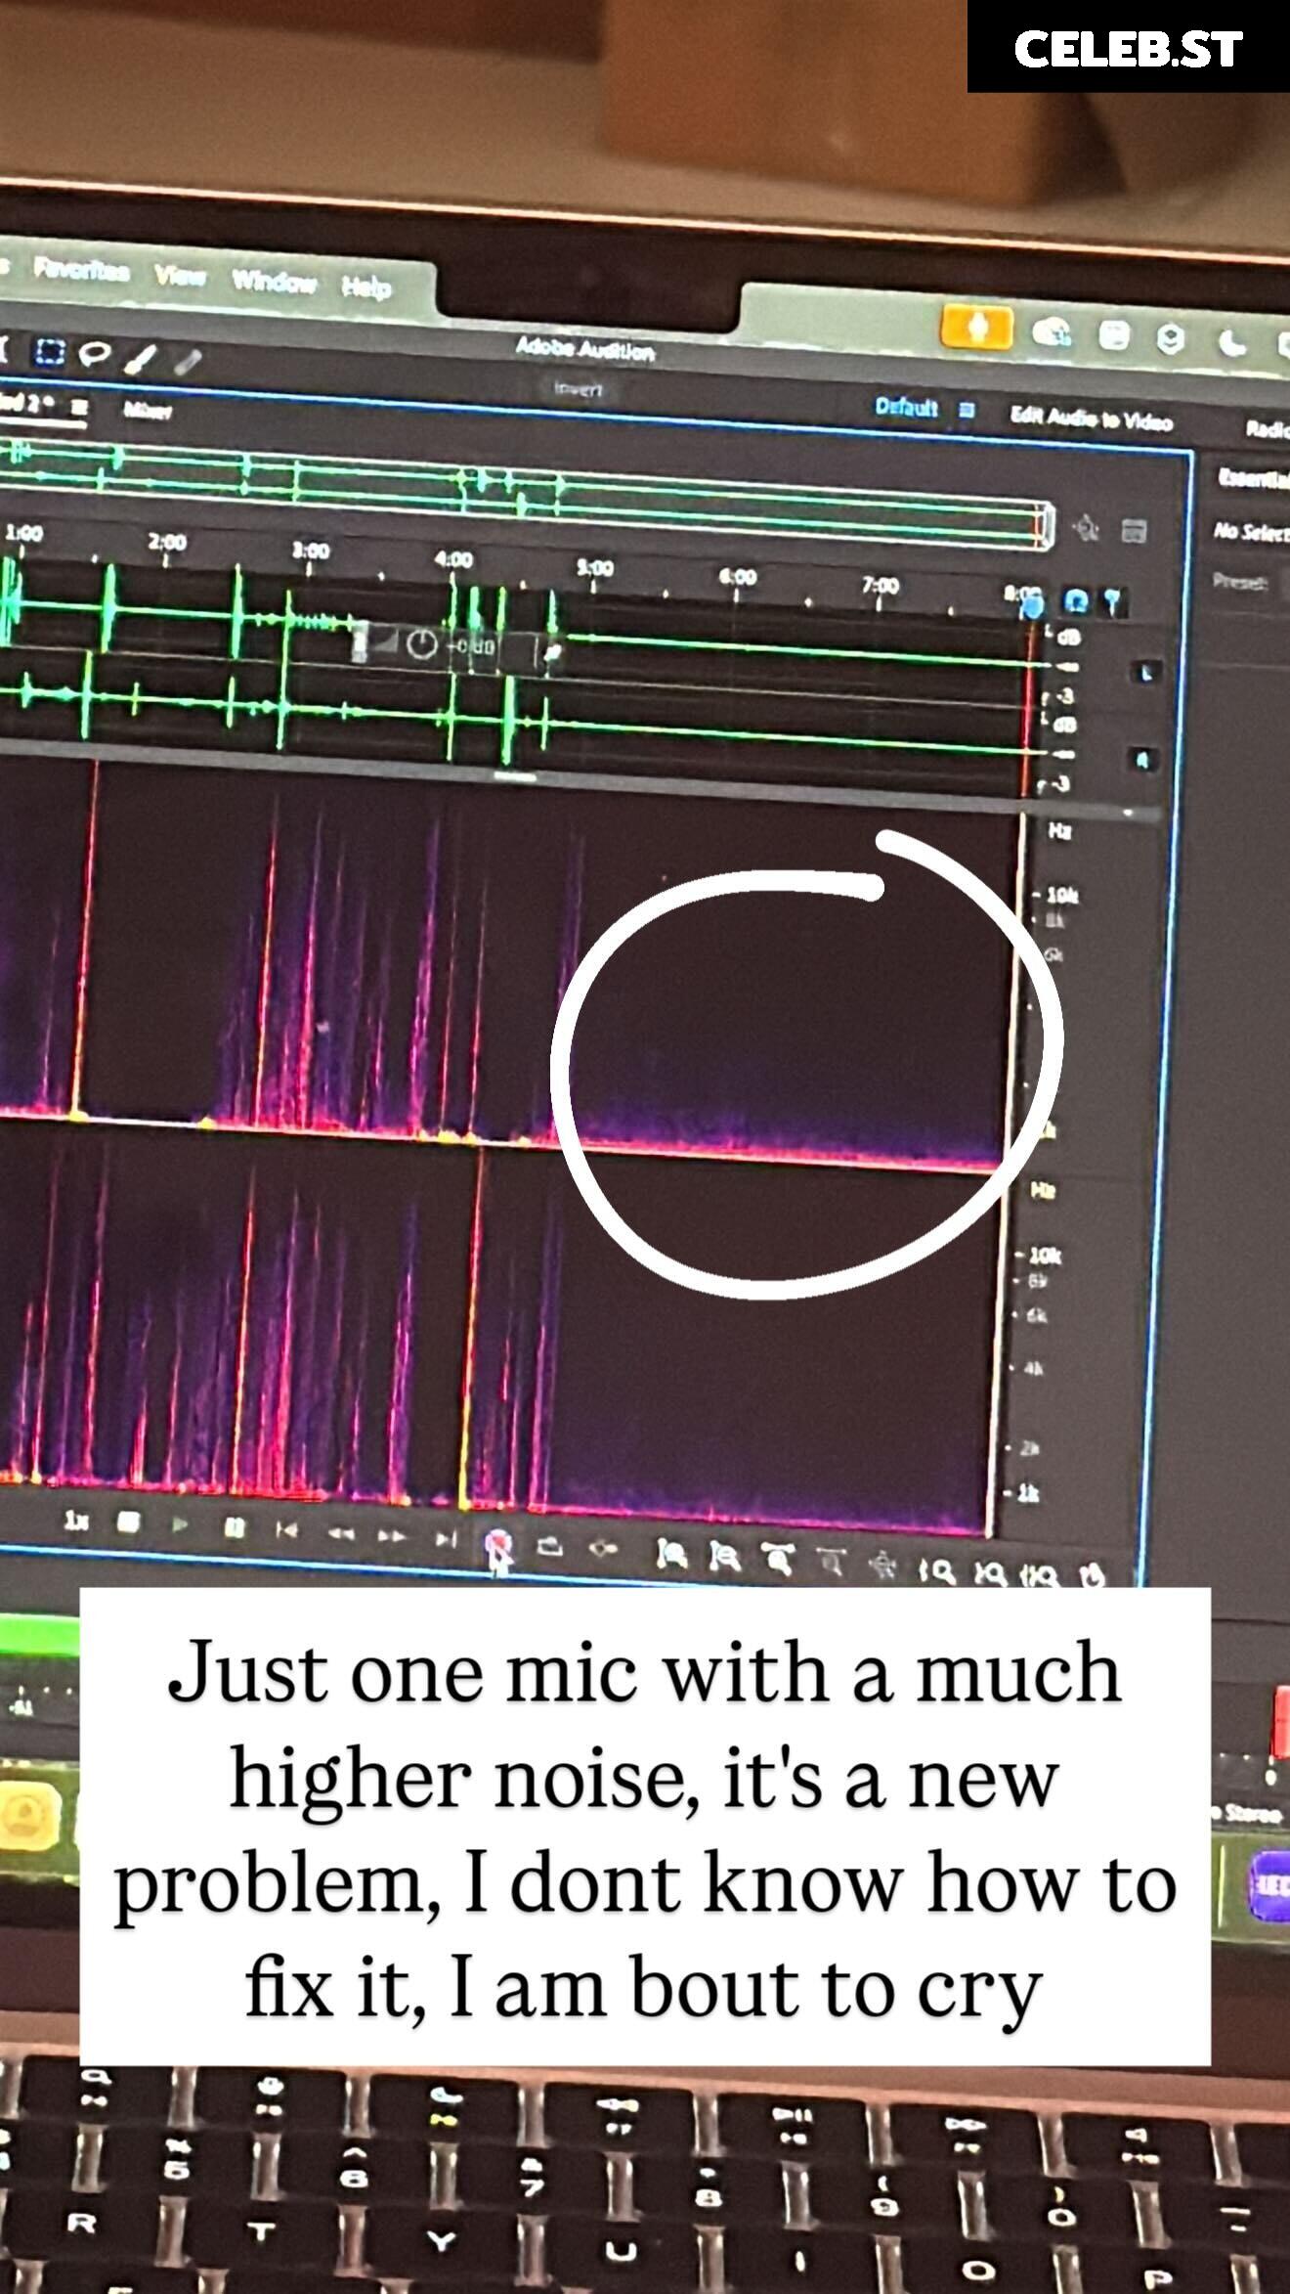Select the Default workspace

[x=906, y=406]
